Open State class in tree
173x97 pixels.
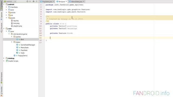point(22,53)
